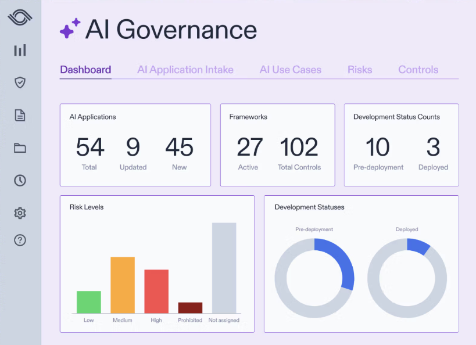Click the Pre-deployment donut chart blue segment
This screenshot has height=345, width=476.
click(342, 261)
